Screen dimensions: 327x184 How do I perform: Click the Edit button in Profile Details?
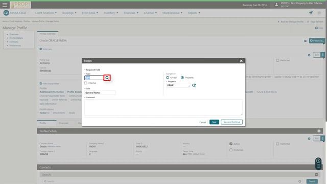click(317, 139)
